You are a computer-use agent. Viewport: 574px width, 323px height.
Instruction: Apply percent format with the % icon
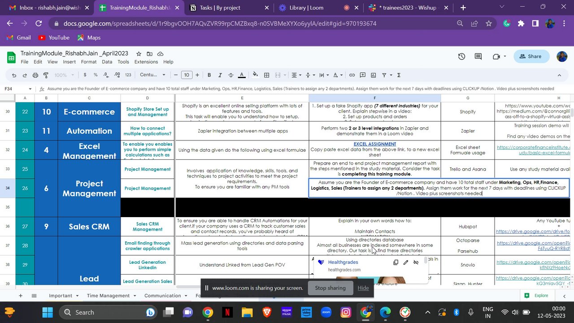click(x=96, y=75)
